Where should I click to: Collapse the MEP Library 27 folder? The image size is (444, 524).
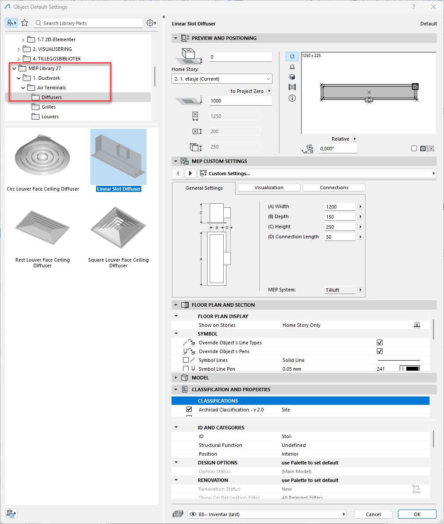click(14, 68)
